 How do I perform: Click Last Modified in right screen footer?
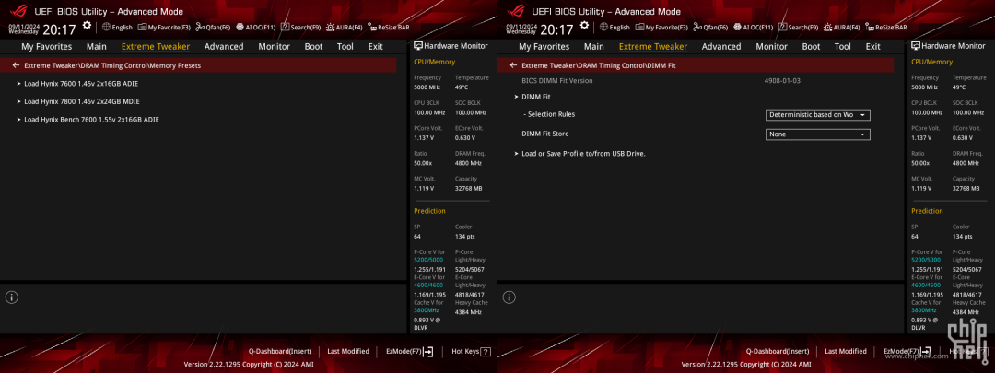tap(845, 351)
